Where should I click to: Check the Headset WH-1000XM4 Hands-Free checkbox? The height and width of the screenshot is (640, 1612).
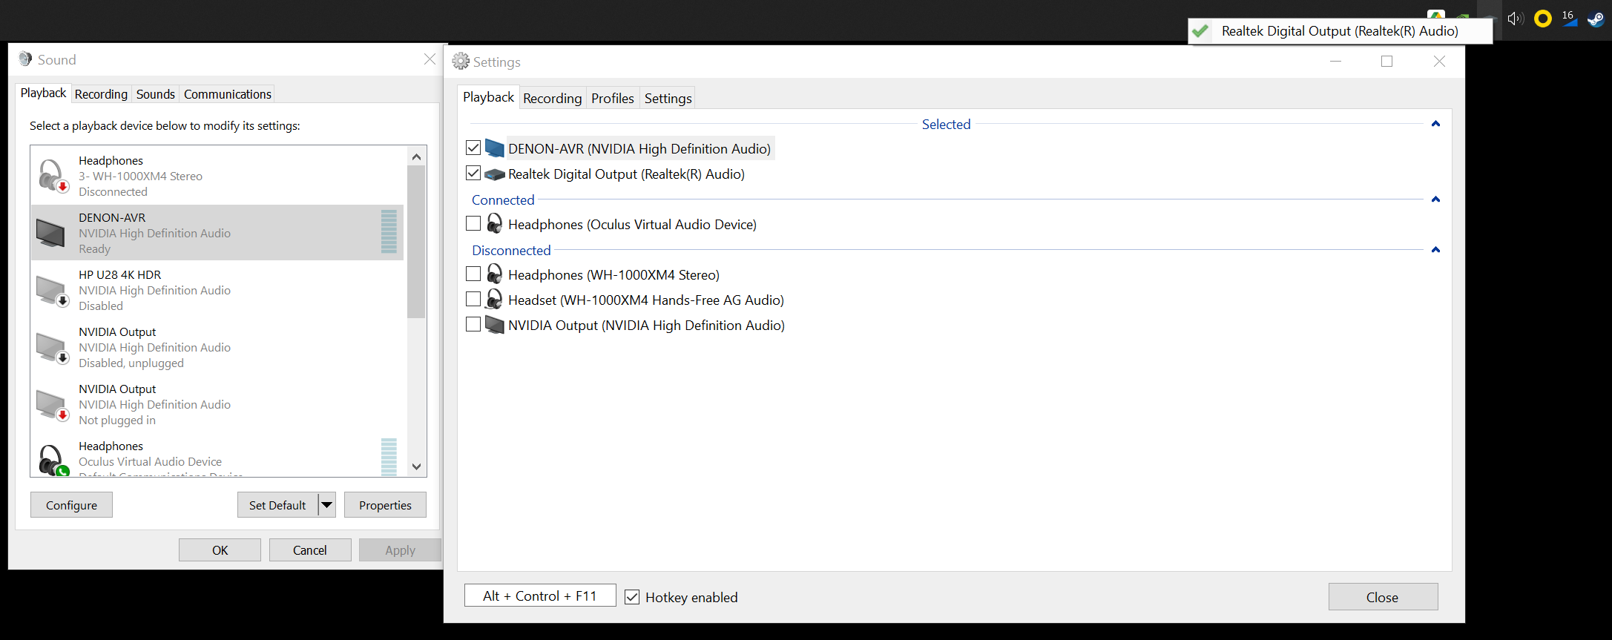click(473, 299)
